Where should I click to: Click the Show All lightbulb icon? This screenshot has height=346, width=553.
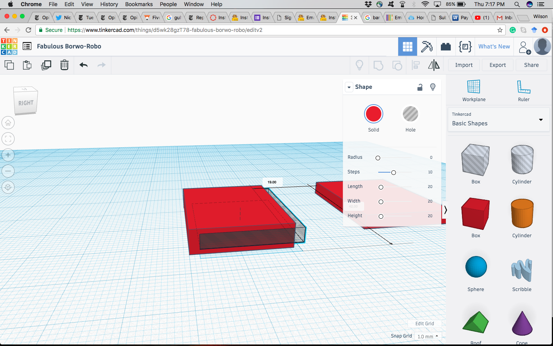click(359, 65)
